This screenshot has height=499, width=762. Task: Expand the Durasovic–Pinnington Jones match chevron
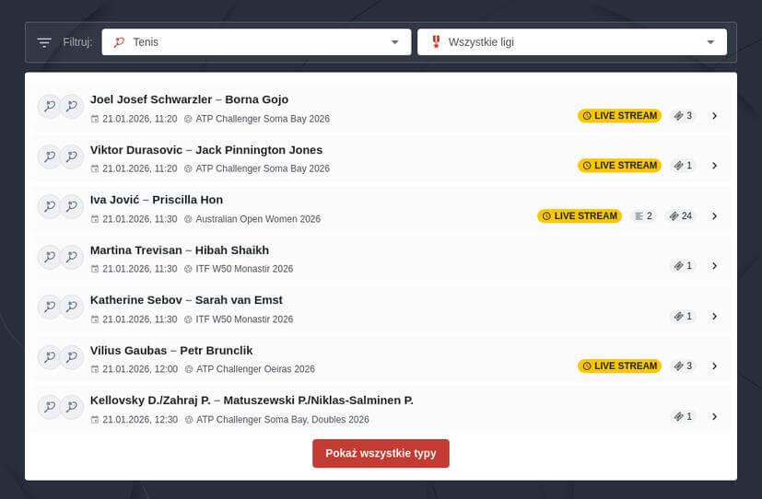pos(714,166)
